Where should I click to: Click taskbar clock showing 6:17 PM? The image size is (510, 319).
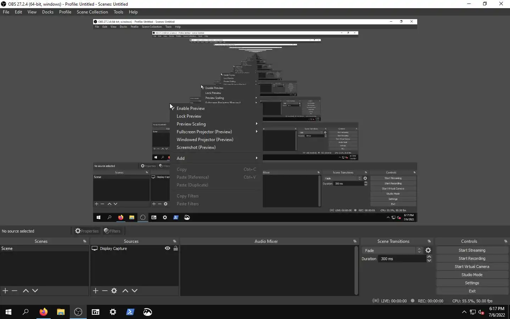tap(497, 312)
